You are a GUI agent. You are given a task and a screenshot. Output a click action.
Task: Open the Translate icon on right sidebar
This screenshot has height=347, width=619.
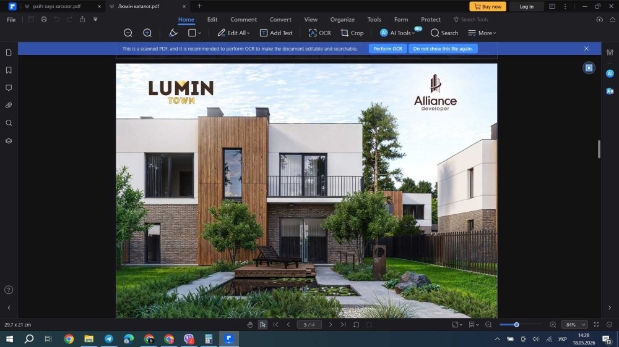tap(610, 91)
